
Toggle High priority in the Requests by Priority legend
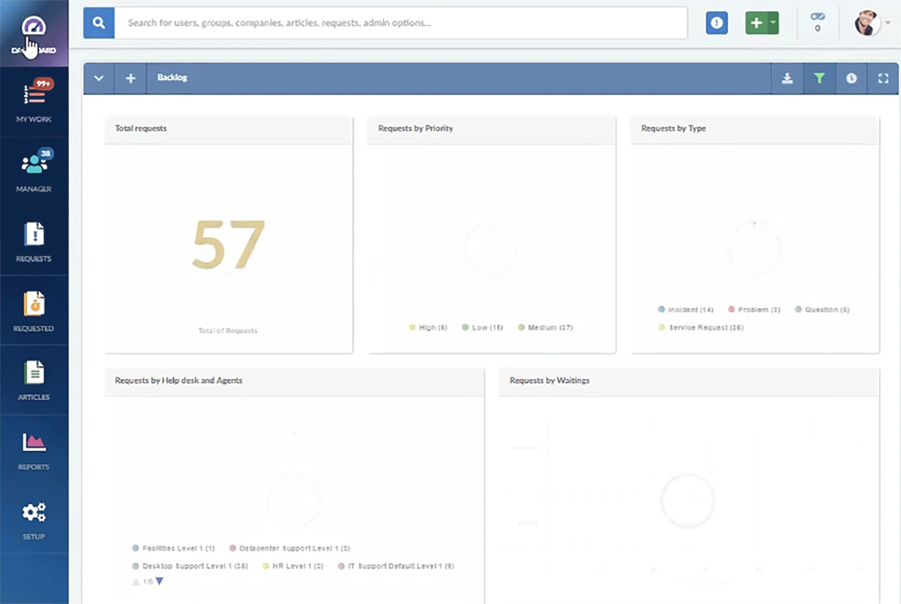pyautogui.click(x=428, y=327)
